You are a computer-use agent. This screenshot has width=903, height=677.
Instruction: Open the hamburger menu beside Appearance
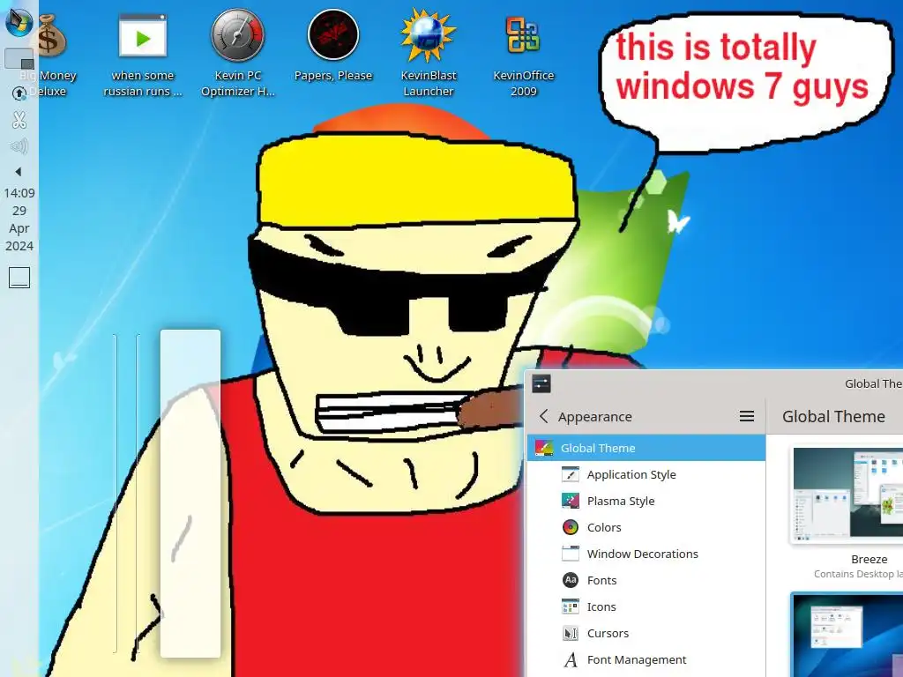(x=746, y=416)
